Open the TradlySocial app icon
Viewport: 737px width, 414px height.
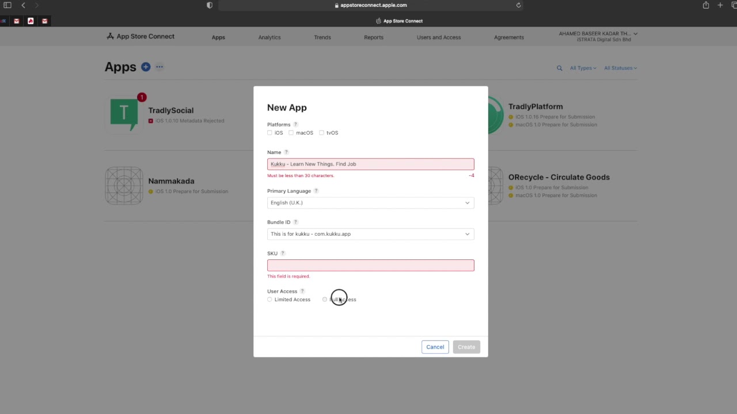tap(124, 114)
